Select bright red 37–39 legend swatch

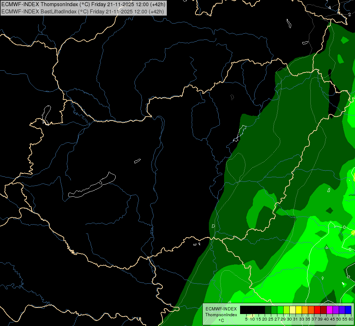pos(317,310)
